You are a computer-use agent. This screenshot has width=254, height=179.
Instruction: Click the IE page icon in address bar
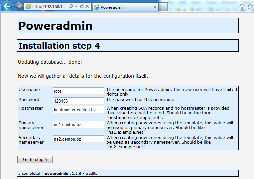click(x=28, y=6)
